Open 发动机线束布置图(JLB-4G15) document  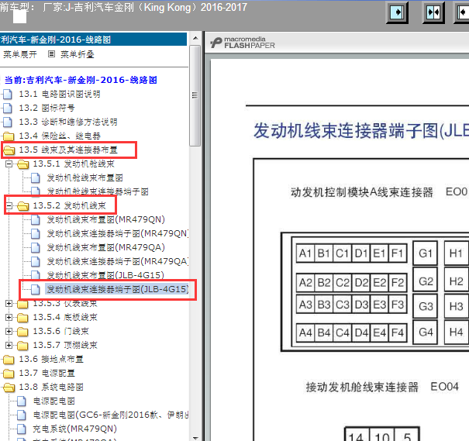[x=105, y=275]
